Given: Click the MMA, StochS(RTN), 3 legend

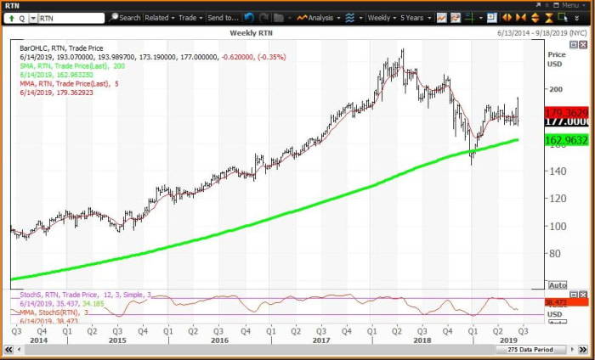Looking at the screenshot, I should (x=54, y=312).
